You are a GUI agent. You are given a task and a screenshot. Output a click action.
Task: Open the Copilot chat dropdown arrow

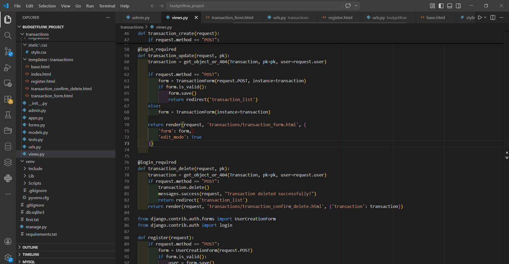pyautogui.click(x=356, y=6)
